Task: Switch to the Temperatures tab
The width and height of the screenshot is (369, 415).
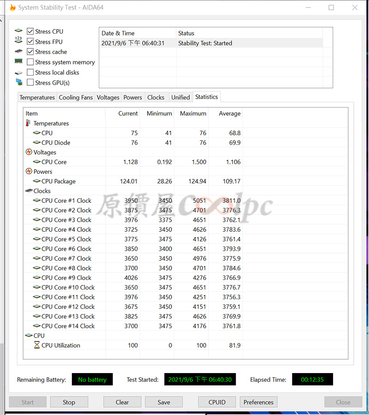Action: tap(37, 97)
